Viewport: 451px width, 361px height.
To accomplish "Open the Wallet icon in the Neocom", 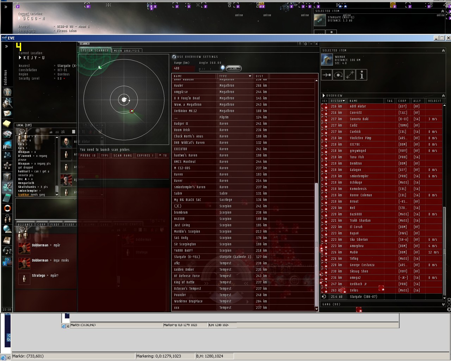I will [7, 187].
